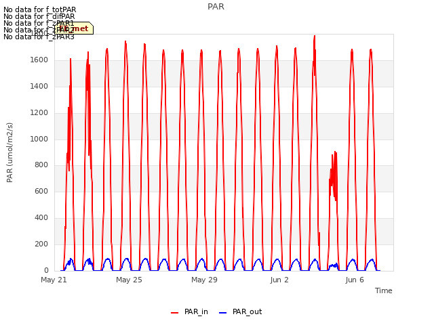Click the 'No data for f_zPAR3' message

(x=39, y=37)
